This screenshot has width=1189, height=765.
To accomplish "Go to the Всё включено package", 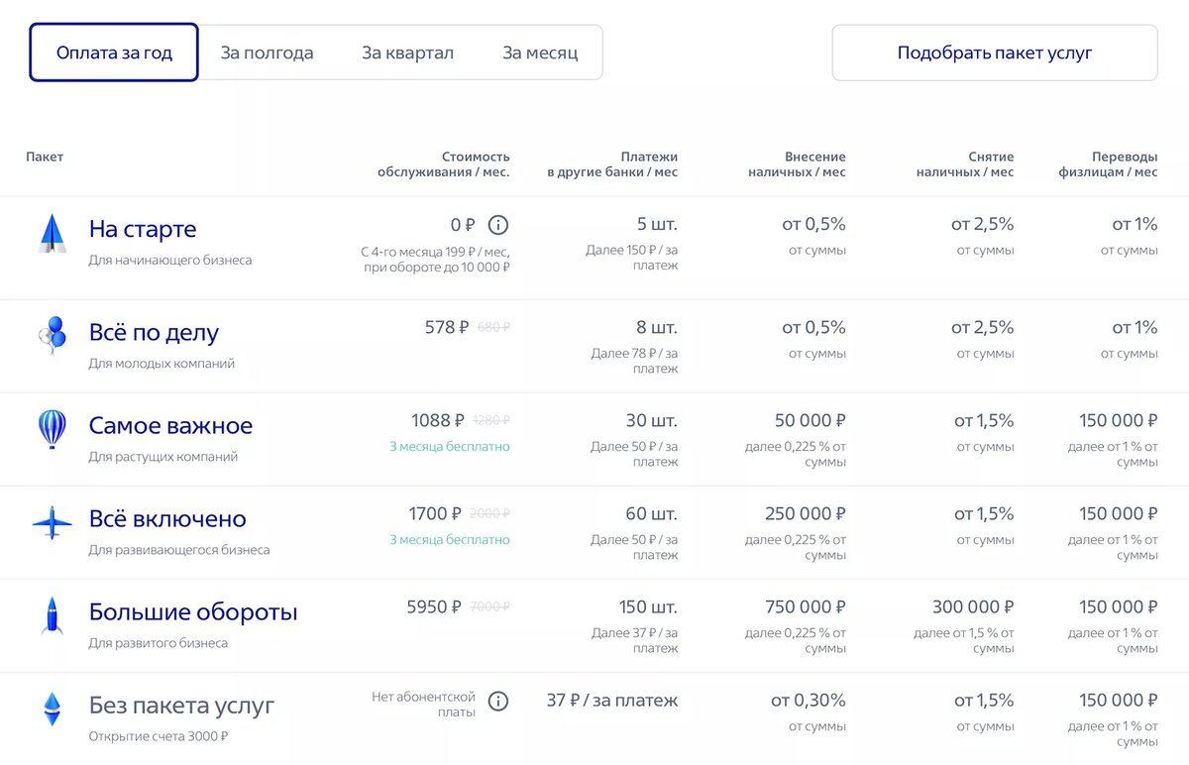I will [x=167, y=518].
